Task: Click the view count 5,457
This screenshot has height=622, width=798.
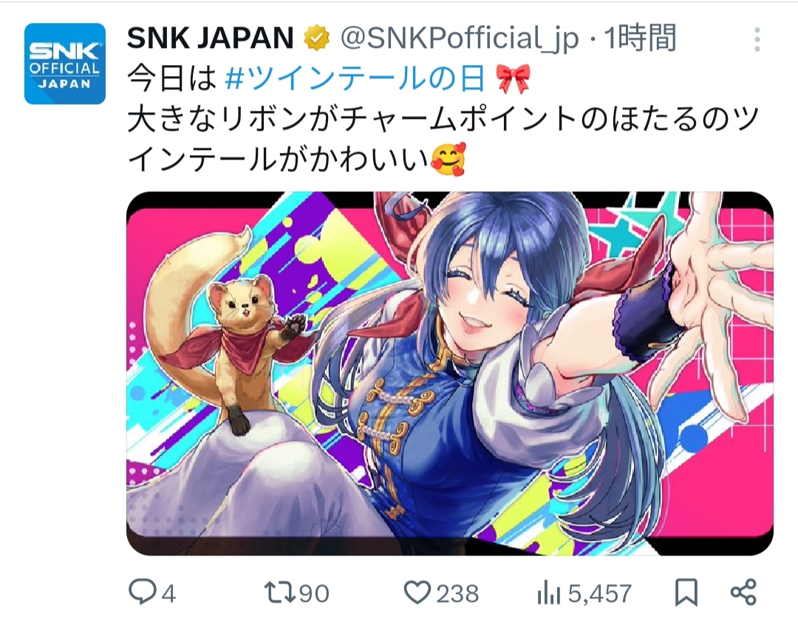Action: click(x=600, y=593)
